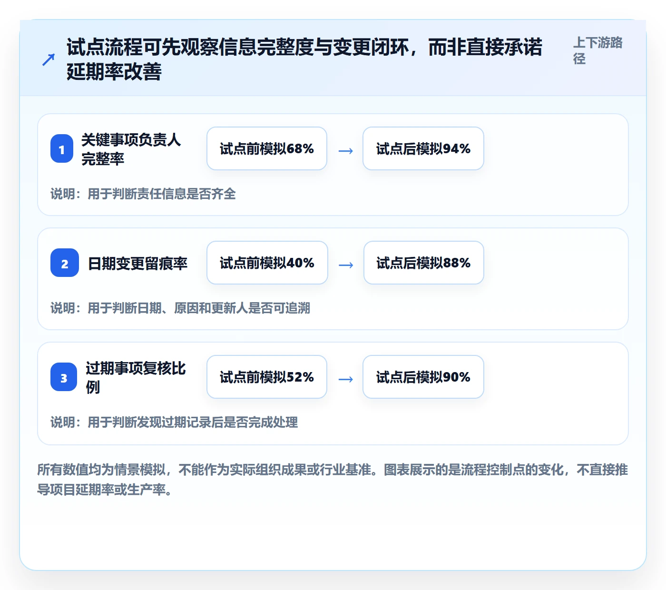666x590 pixels.
Task: Click the 日期变更留痕率 label
Action: (138, 263)
